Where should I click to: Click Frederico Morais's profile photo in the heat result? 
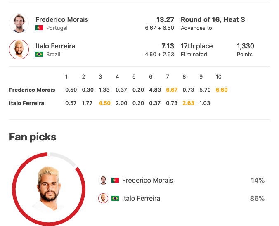pyautogui.click(x=19, y=23)
